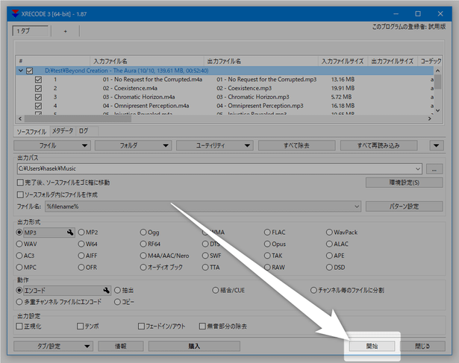Expand the output path combo box
The height and width of the screenshot is (363, 459).
coord(418,169)
